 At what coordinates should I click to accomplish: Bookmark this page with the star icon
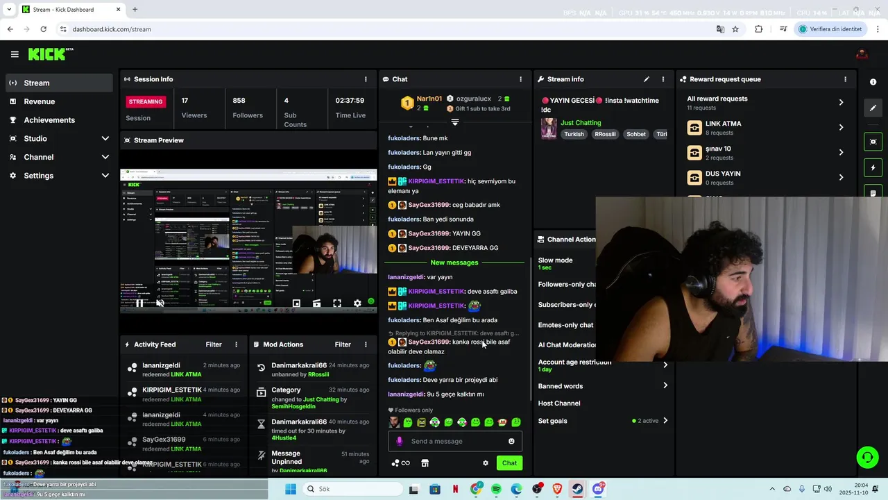[735, 29]
